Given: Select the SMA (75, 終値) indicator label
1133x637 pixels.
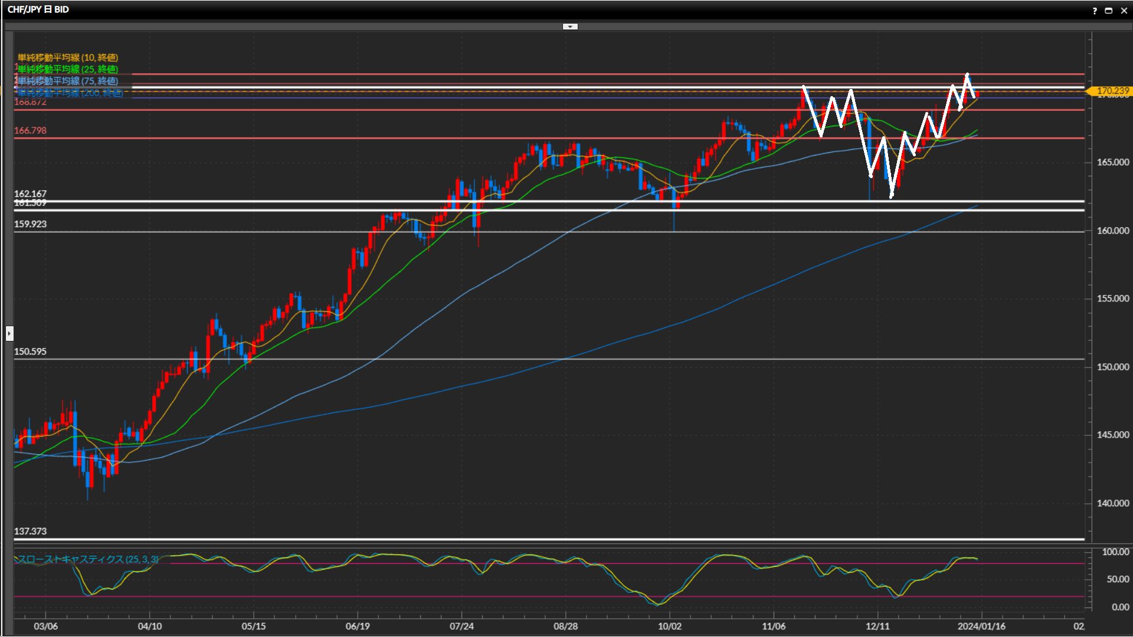Looking at the screenshot, I should point(68,81).
